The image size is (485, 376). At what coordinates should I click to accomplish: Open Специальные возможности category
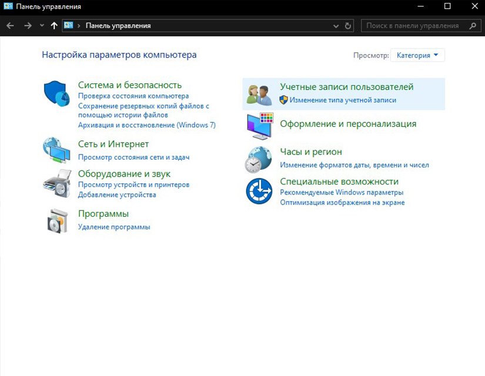pyautogui.click(x=339, y=182)
